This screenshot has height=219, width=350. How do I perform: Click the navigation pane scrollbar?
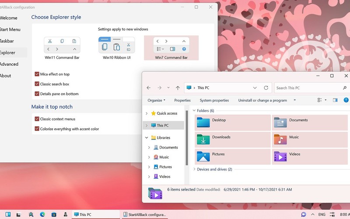point(187,138)
